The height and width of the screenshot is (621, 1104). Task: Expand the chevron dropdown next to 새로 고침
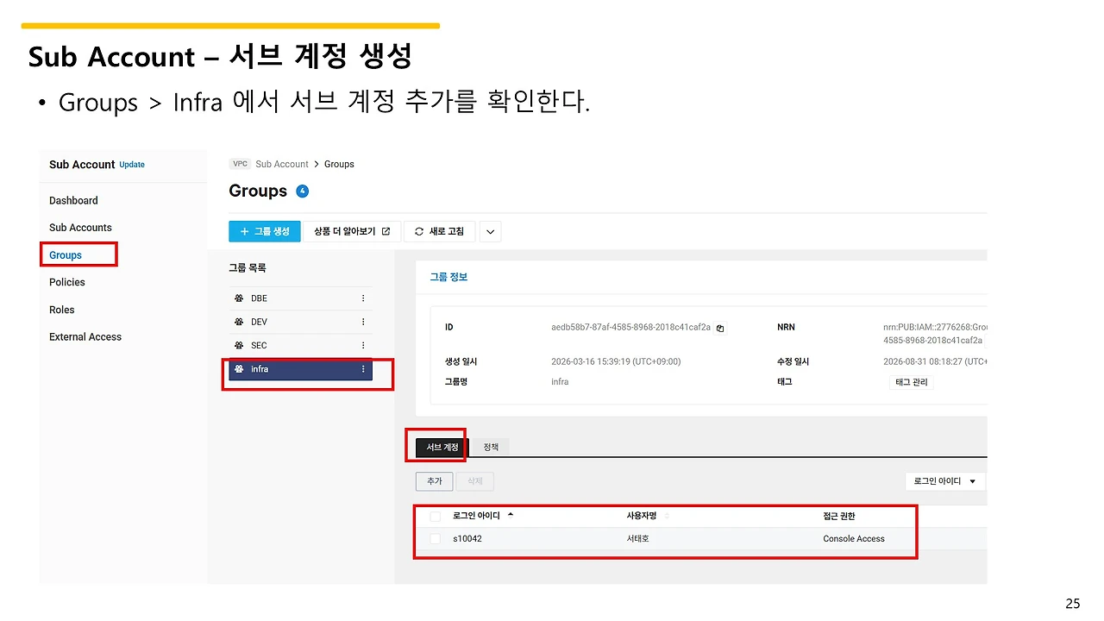coord(490,231)
